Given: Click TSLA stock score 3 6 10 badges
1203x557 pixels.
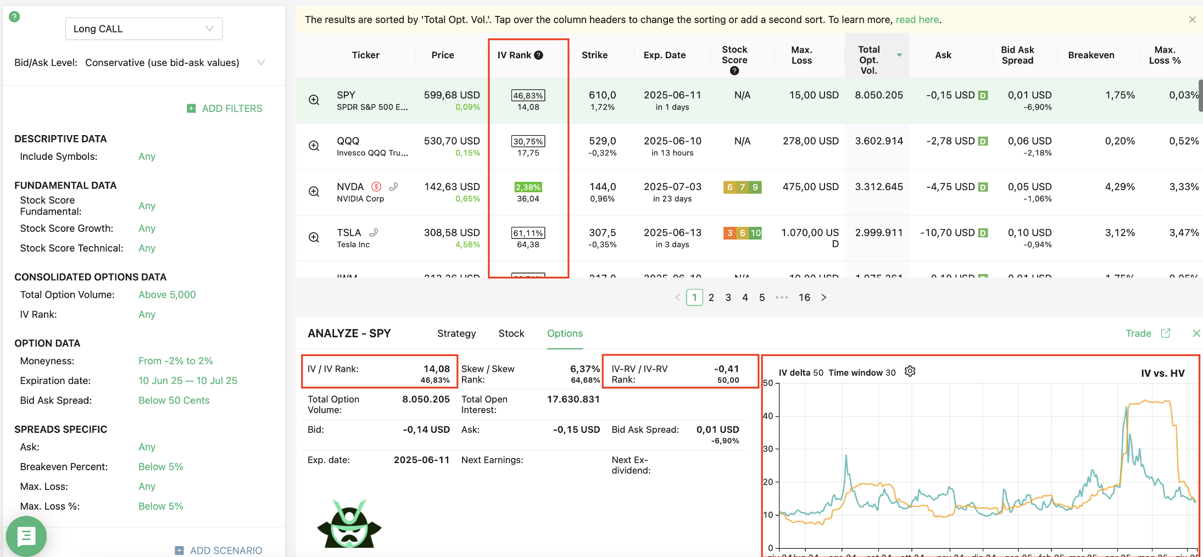Looking at the screenshot, I should (742, 233).
